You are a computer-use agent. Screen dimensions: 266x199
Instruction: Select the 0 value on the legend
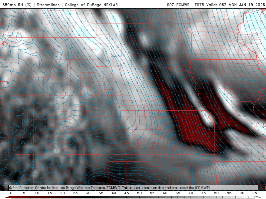pyautogui.click(x=11, y=193)
